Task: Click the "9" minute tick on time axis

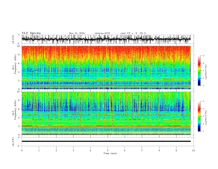Action: [176, 150]
